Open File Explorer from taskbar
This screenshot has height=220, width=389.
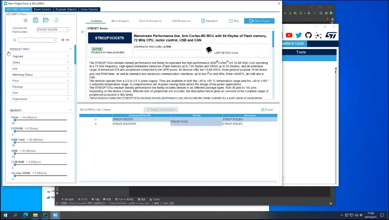[35, 215]
